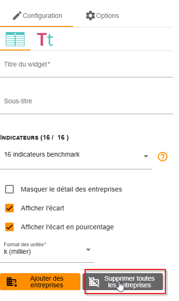The image size is (179, 301).
Task: Check Masquer le détail des entreprises
Action: 9,189
